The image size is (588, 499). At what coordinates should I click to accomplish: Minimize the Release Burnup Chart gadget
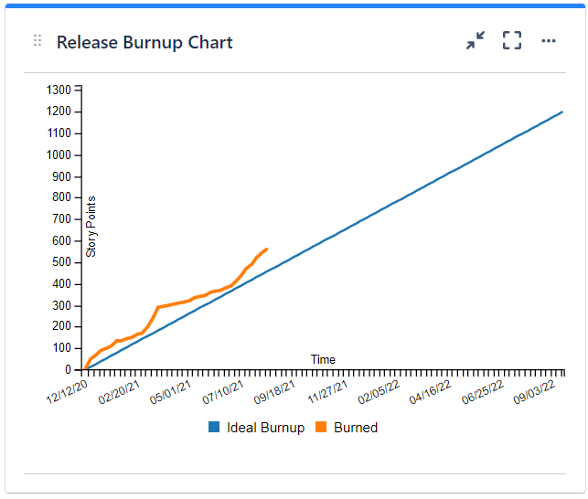tap(476, 40)
